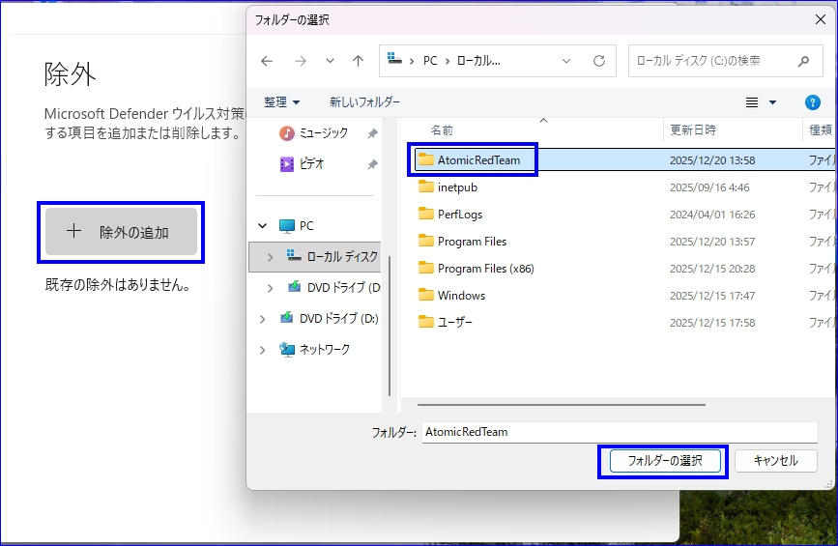The image size is (838, 546).
Task: Open the help question mark icon
Action: (x=813, y=102)
